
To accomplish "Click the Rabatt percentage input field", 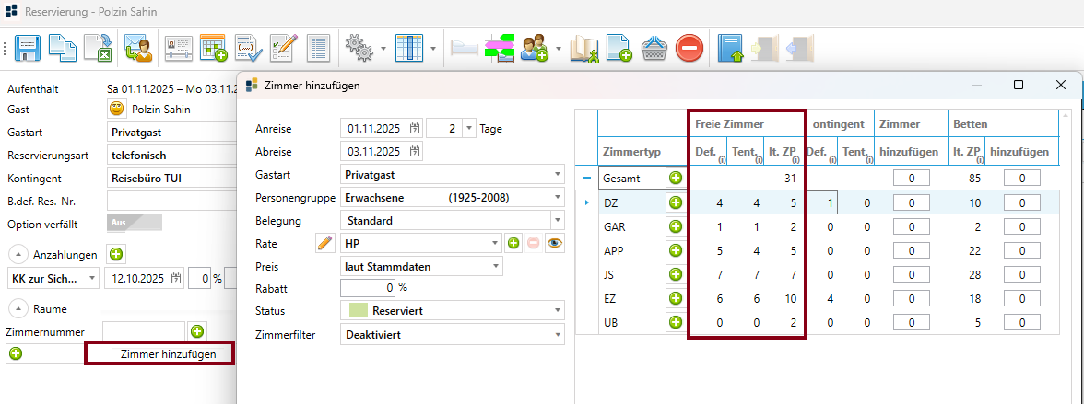I will (x=369, y=289).
